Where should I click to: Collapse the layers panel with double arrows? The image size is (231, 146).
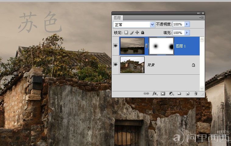pos(198,13)
